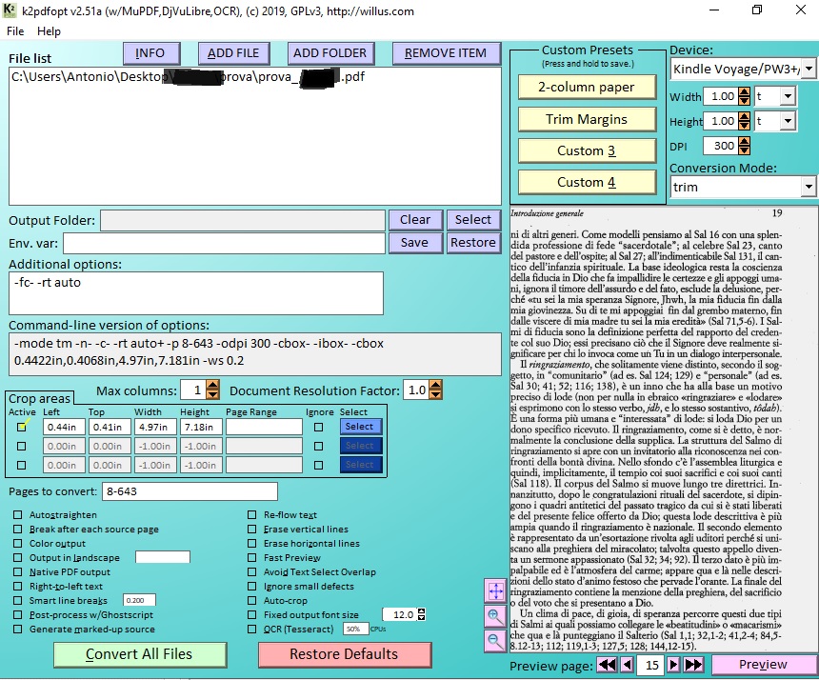This screenshot has height=680, width=819.
Task: Toggle first crop area Active checkbox
Action: click(21, 427)
